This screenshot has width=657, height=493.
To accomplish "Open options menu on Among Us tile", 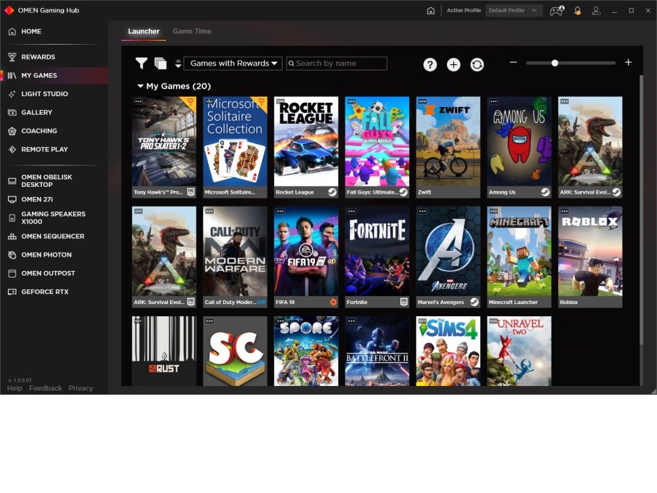I will point(494,102).
